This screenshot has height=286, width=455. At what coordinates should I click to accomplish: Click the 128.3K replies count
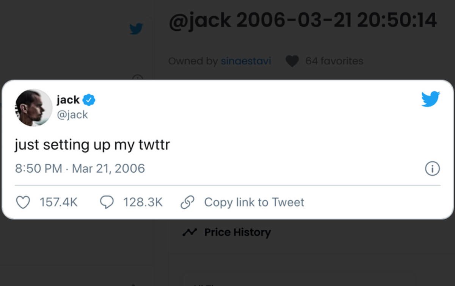point(143,202)
